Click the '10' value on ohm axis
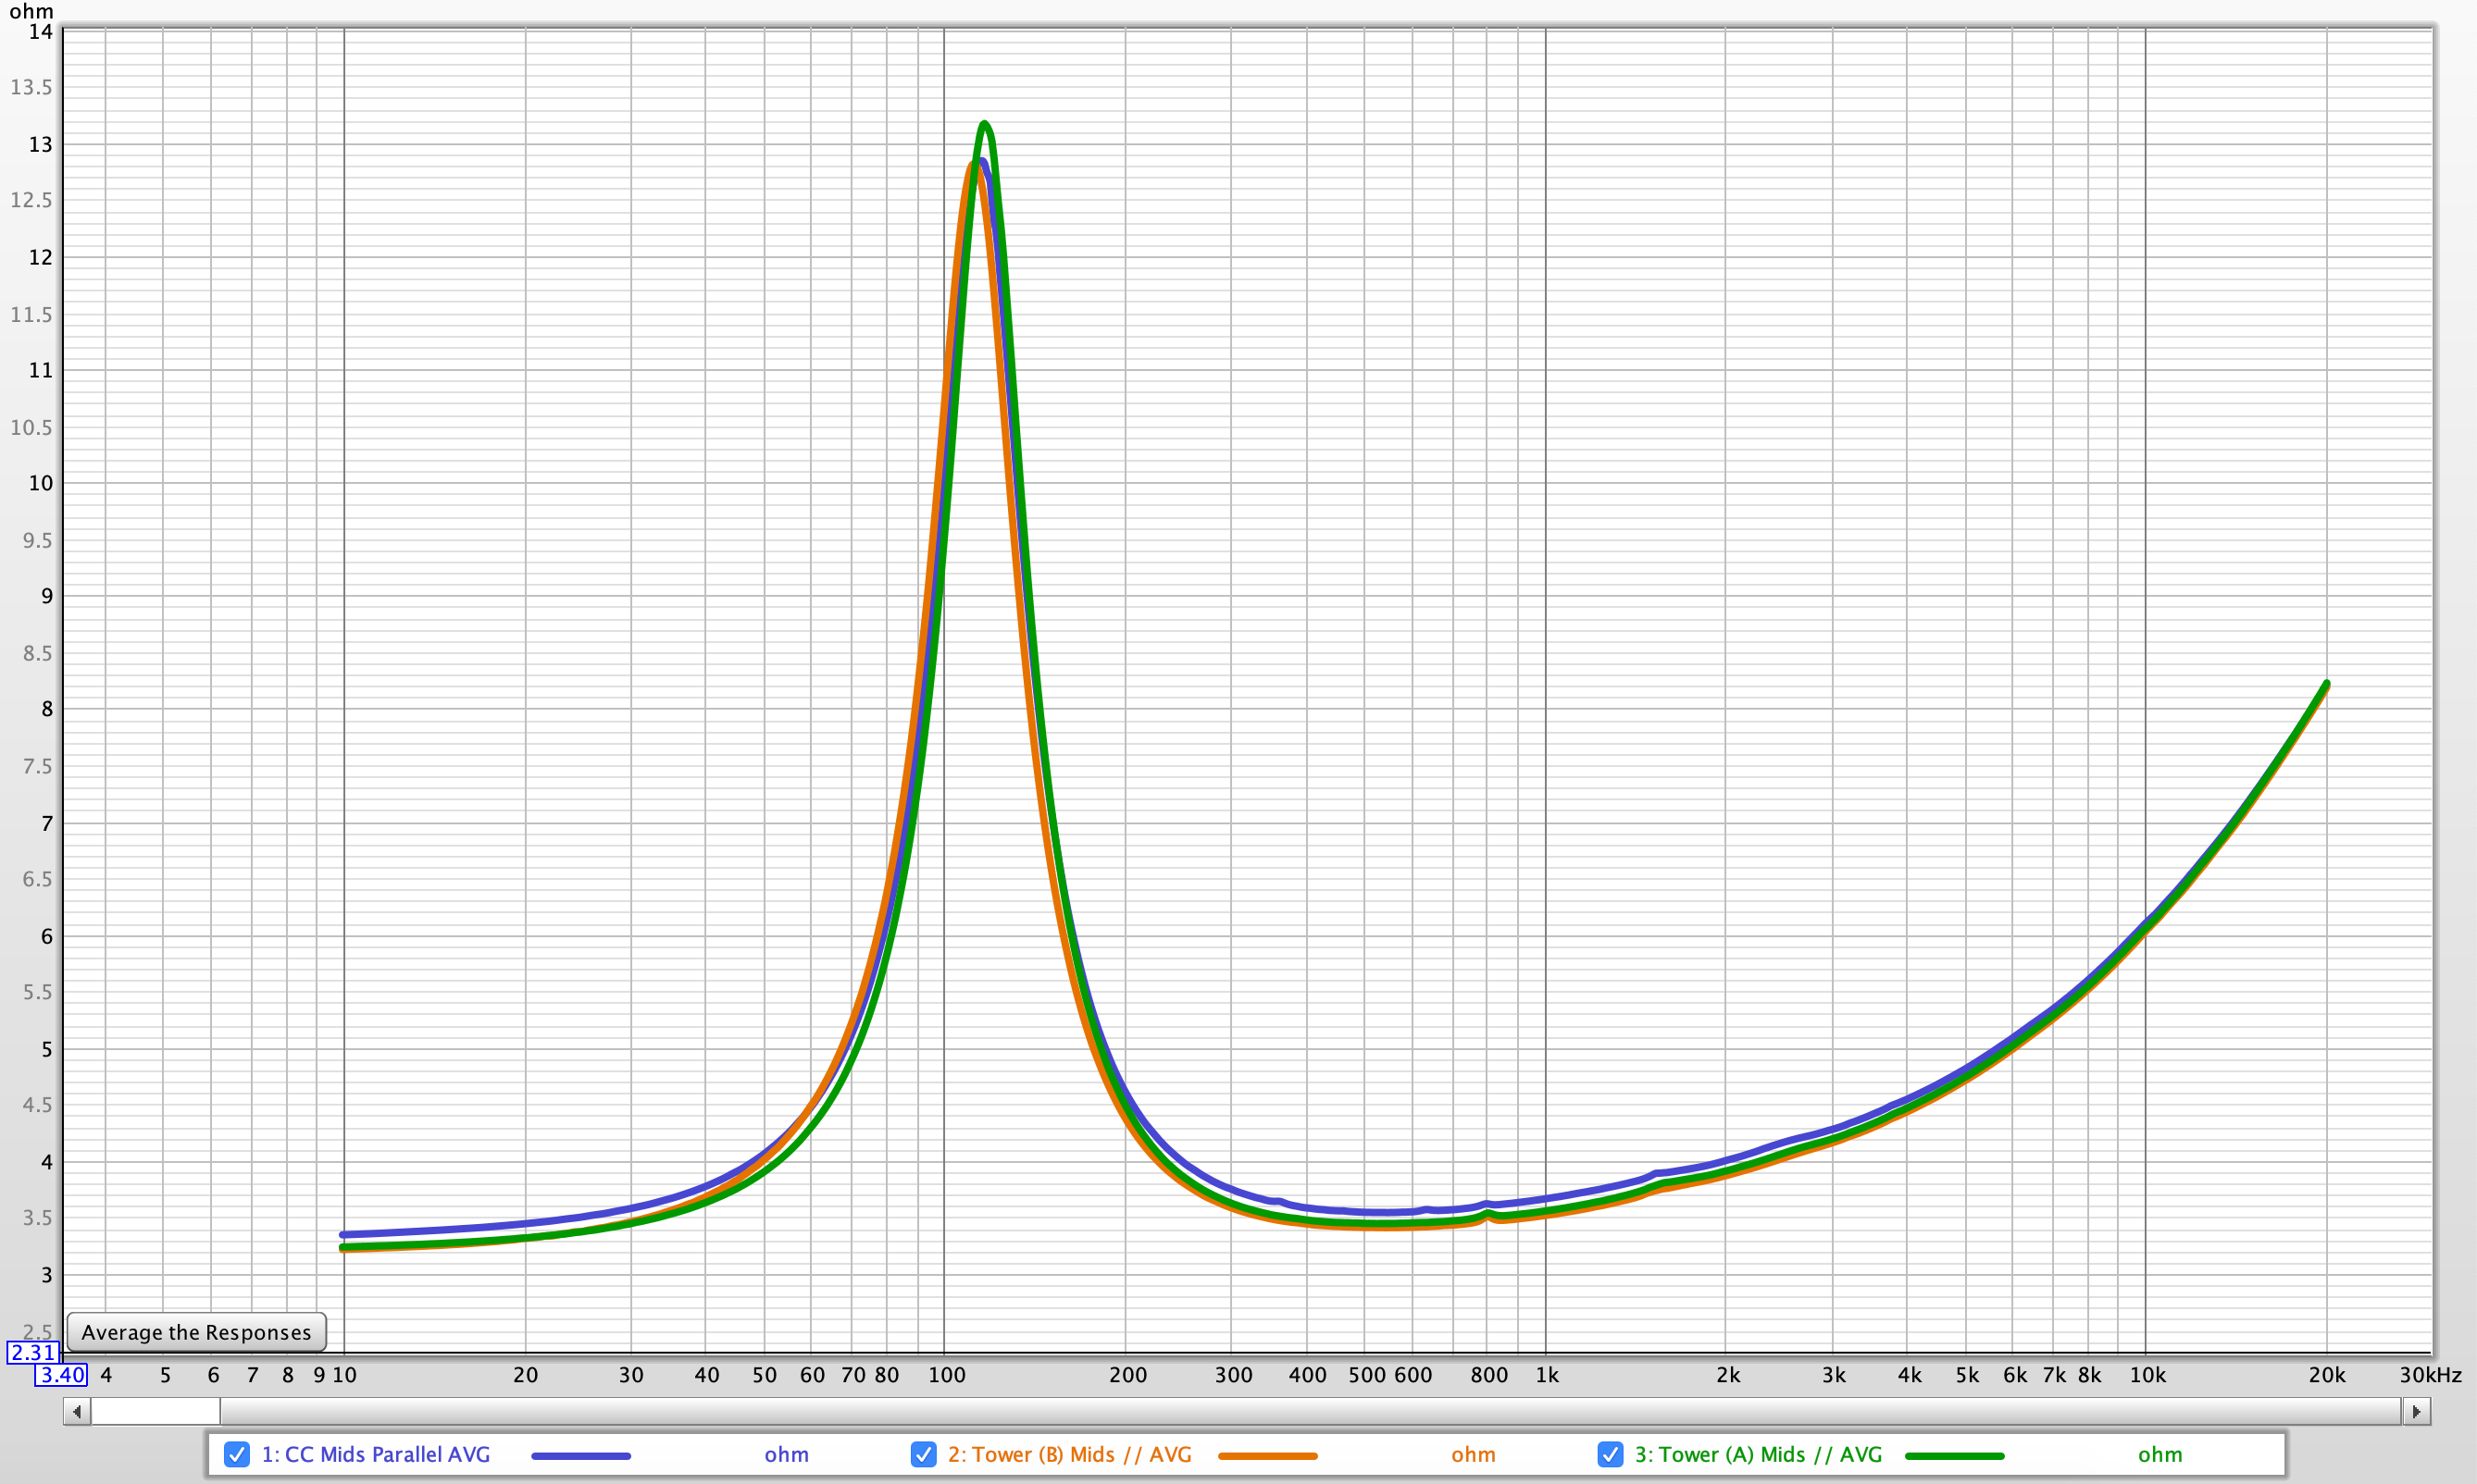 click(40, 483)
